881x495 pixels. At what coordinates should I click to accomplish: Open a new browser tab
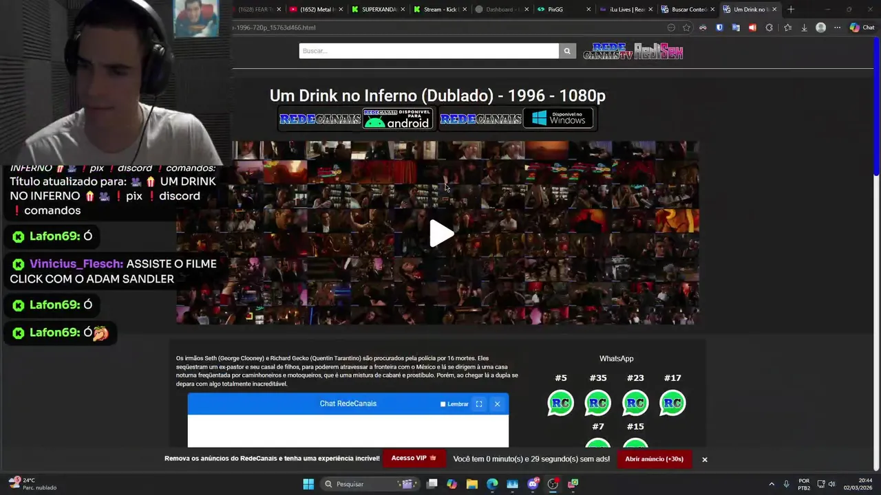[x=791, y=10]
